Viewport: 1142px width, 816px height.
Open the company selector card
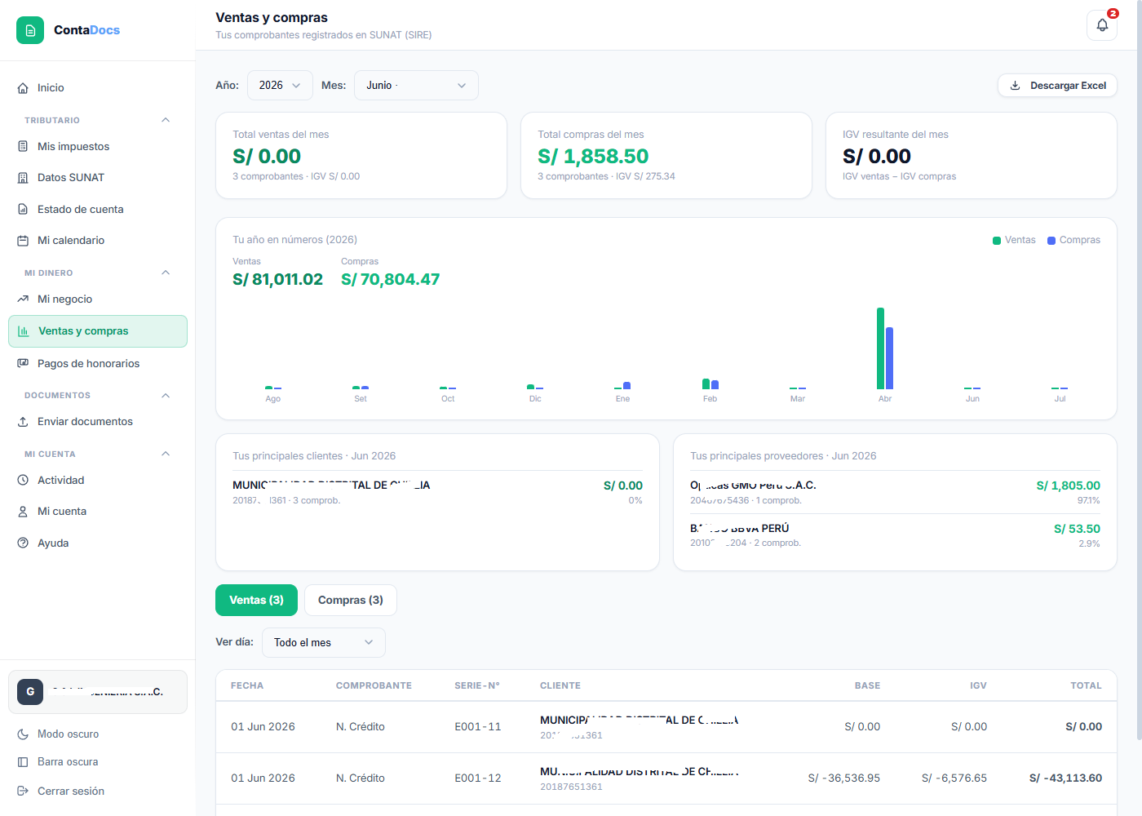98,692
